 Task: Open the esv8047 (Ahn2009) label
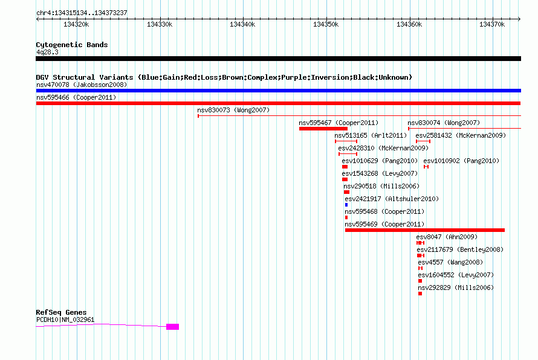[447, 237]
